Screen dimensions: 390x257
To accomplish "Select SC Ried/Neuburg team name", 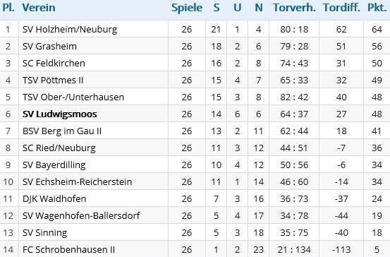I will pyautogui.click(x=59, y=148).
